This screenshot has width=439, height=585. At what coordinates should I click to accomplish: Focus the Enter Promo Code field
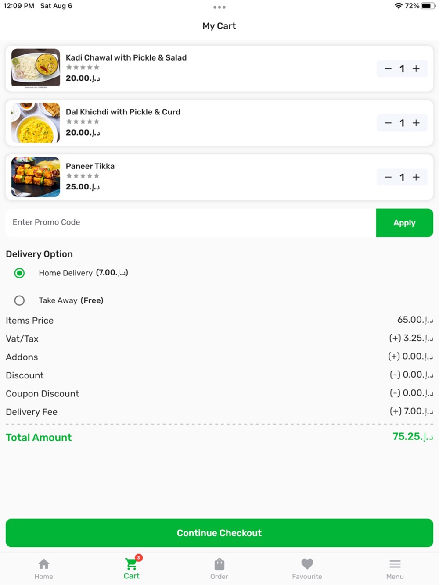coord(191,223)
